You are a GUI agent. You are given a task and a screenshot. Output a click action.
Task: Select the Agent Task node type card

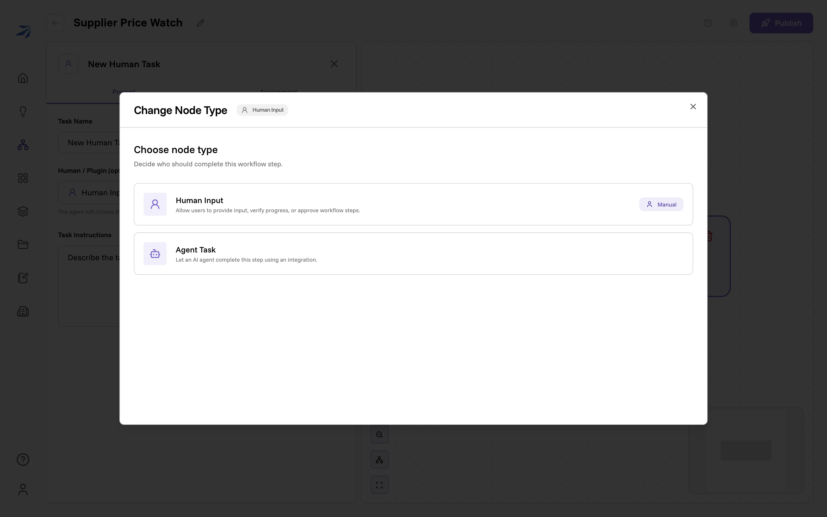point(413,253)
